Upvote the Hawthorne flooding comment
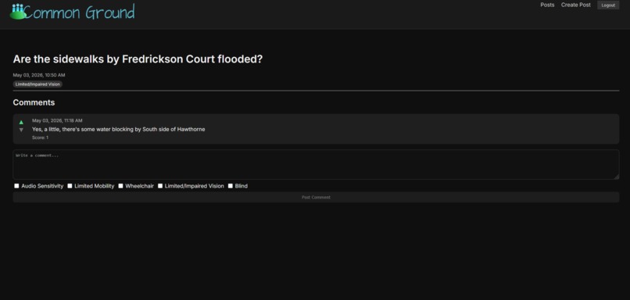Viewport: 630px width, 300px height. pos(21,122)
